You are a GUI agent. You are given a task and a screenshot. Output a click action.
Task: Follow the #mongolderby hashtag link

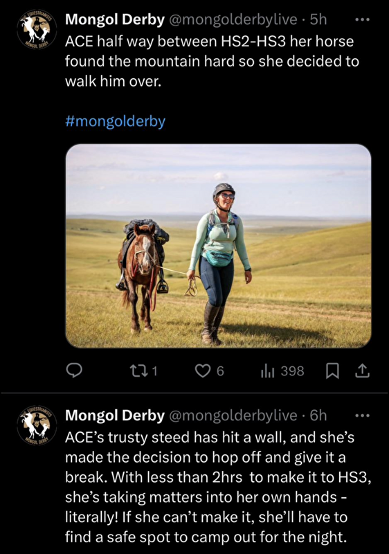[x=116, y=121]
